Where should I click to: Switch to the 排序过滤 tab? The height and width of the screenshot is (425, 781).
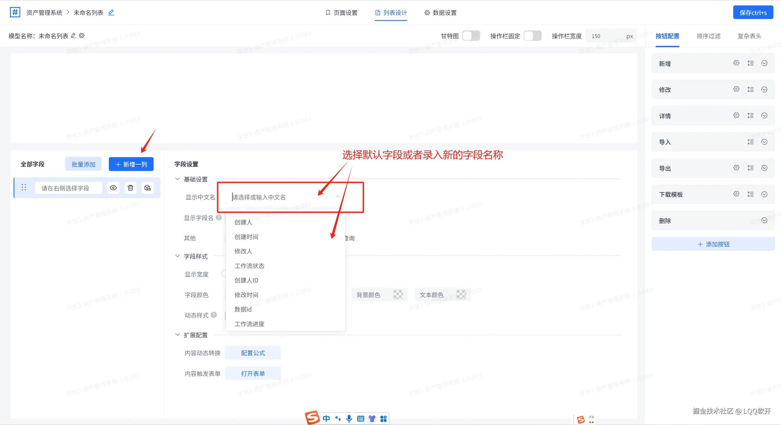(x=708, y=36)
